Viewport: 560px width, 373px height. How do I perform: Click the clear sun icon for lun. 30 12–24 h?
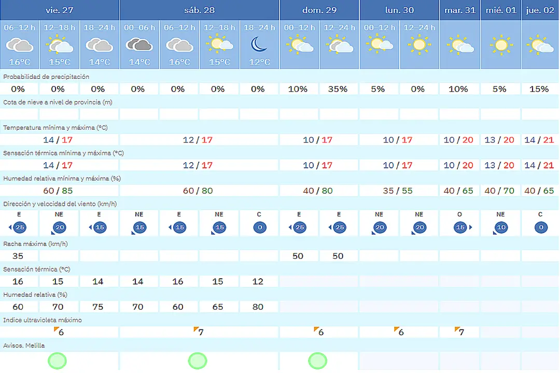click(x=419, y=45)
